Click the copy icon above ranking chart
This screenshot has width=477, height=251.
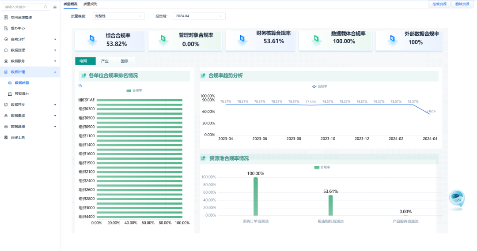tap(80, 86)
